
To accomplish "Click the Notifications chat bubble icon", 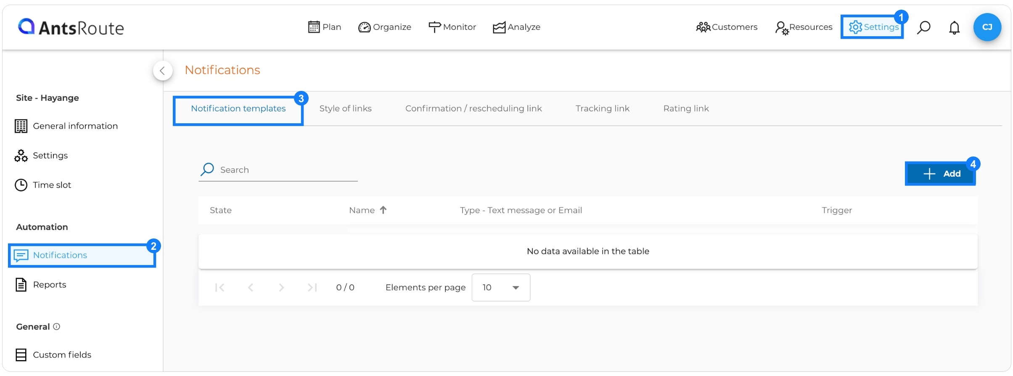I will pyautogui.click(x=21, y=255).
